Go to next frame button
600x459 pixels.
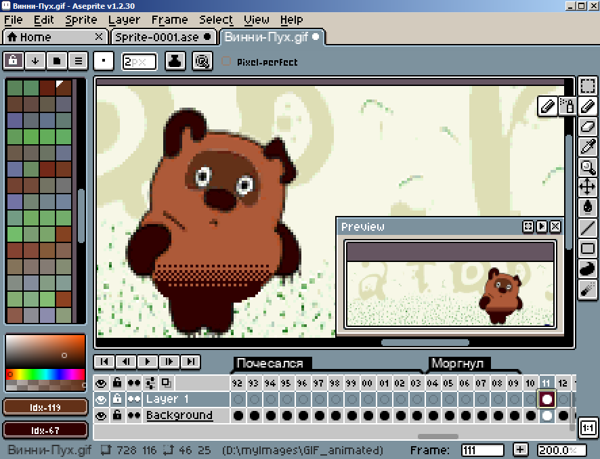pos(169,362)
